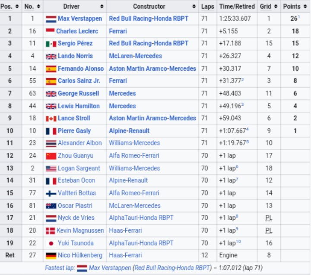Image resolution: width=311 pixels, height=275 pixels.
Task: Open Lando Norris driver link
Action: (75, 56)
